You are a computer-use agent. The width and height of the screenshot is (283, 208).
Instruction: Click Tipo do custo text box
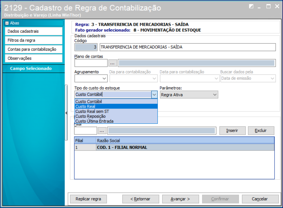(x=113, y=94)
